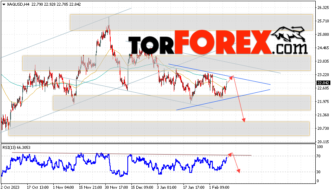This screenshot has height=192, width=332.
Task: Select the 1 Feb 09:00 time label
Action: (x=219, y=188)
